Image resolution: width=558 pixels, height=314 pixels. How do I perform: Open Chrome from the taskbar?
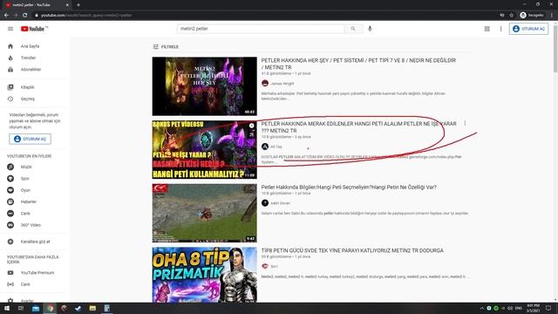(x=50, y=308)
